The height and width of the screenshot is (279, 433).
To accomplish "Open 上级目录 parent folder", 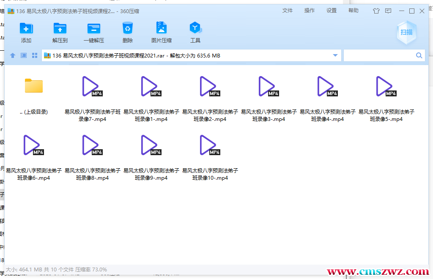I will click(34, 86).
